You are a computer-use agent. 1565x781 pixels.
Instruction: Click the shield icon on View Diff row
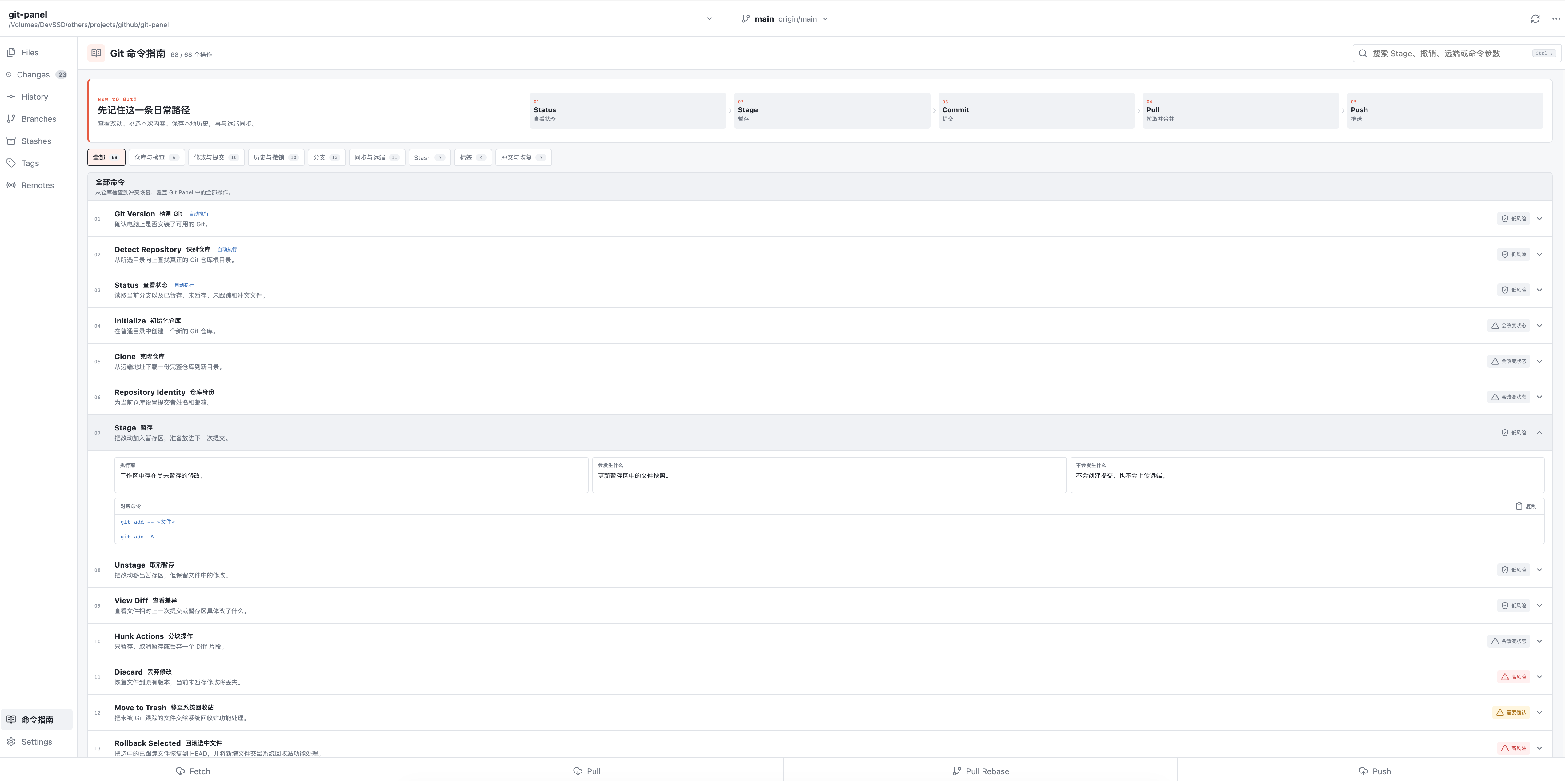click(1505, 605)
